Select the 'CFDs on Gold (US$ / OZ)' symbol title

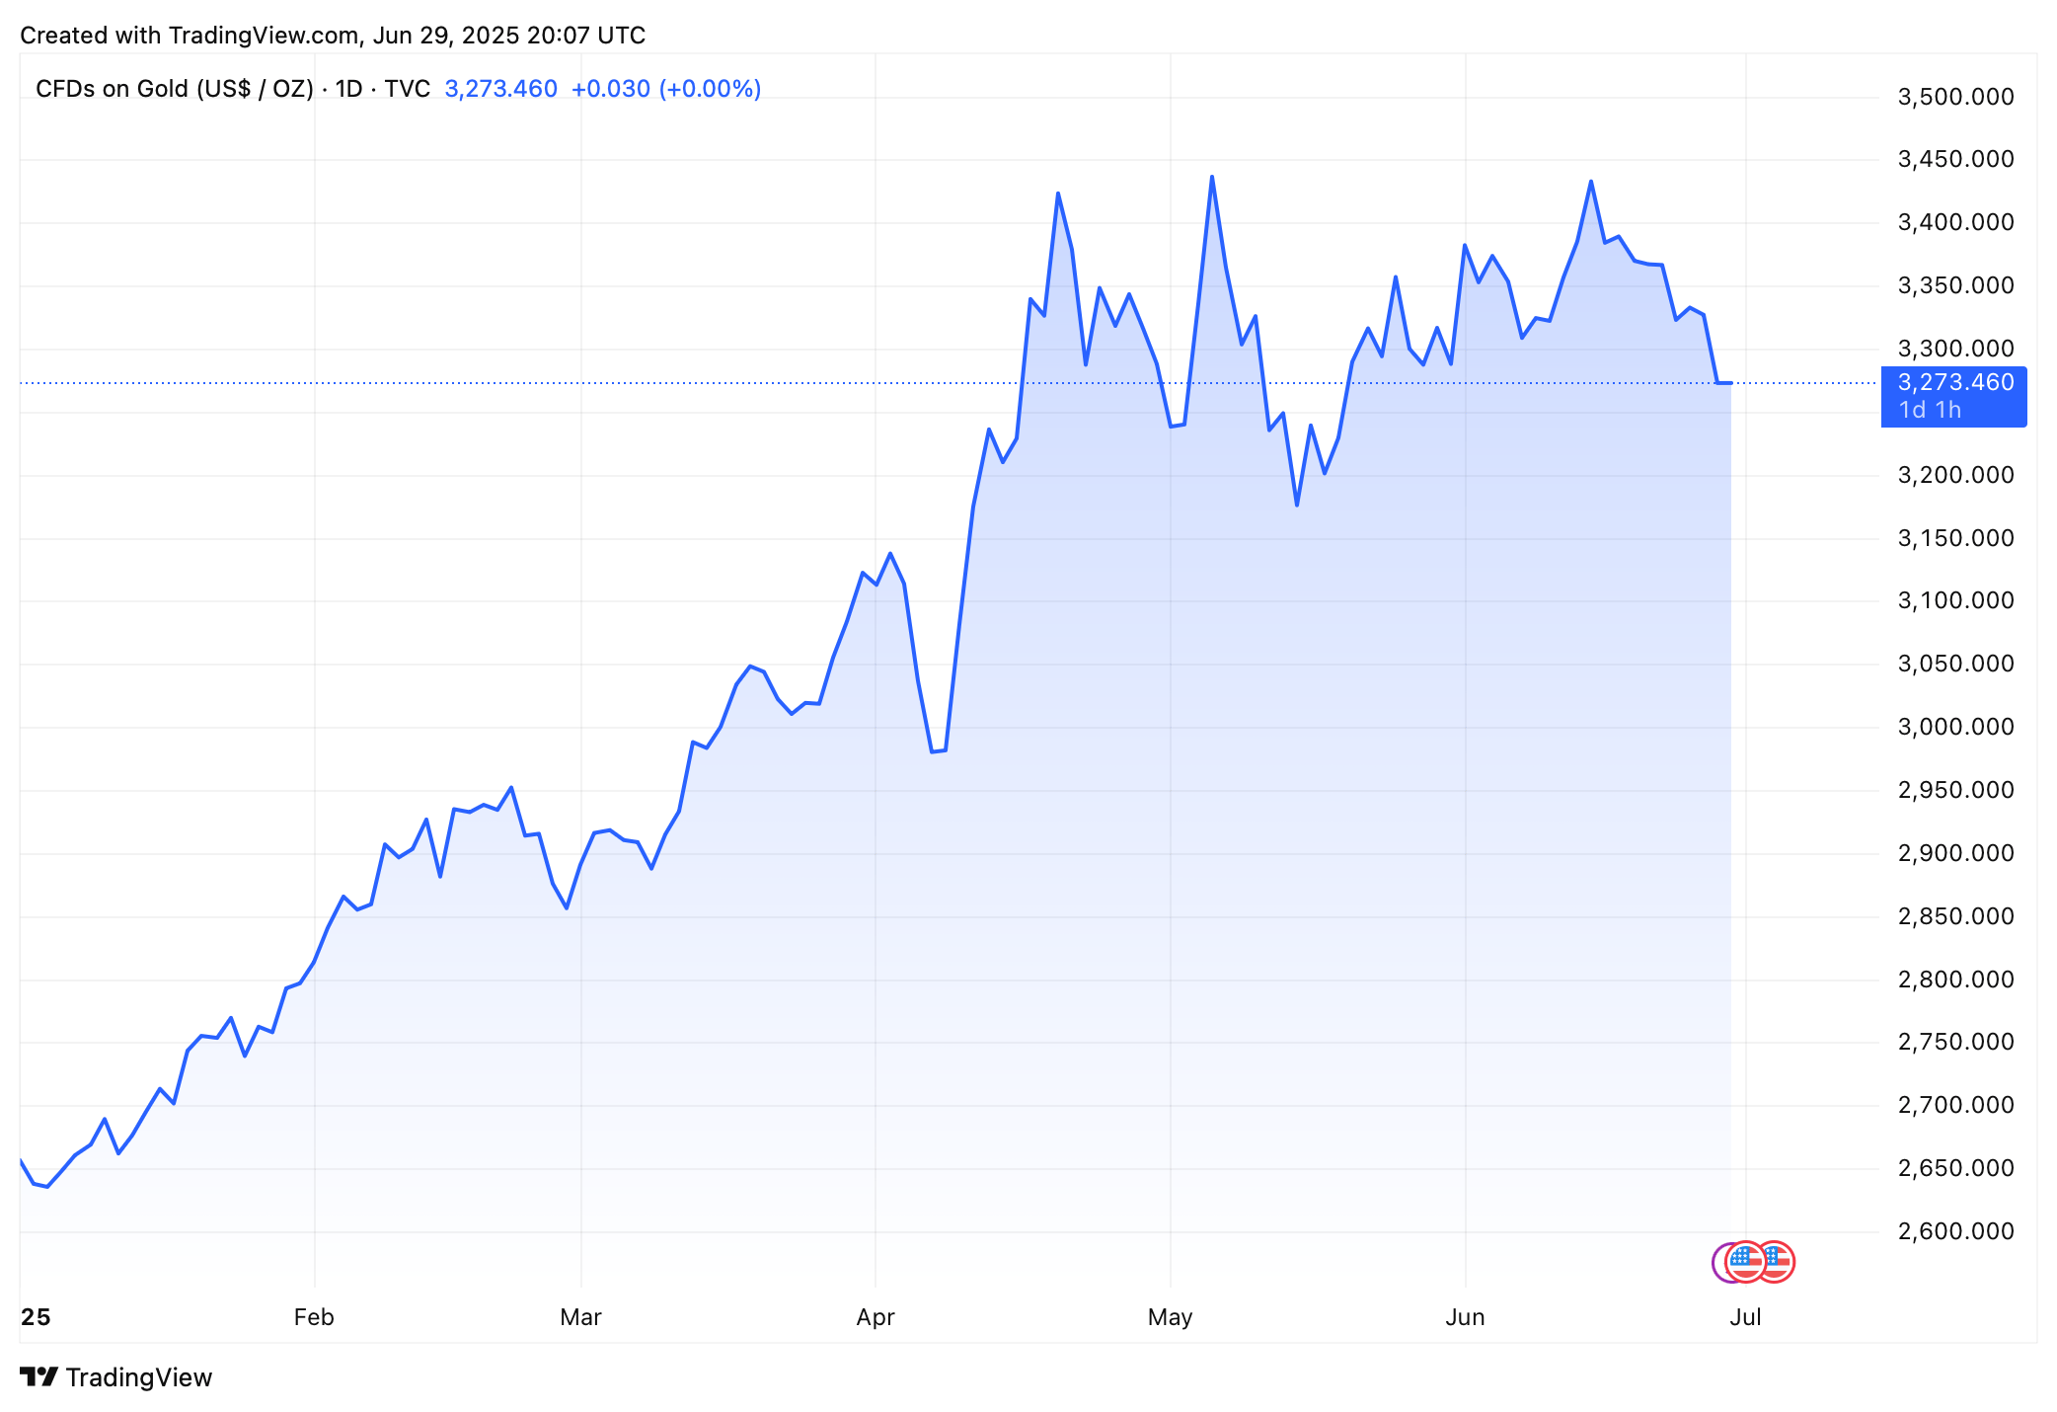(175, 89)
